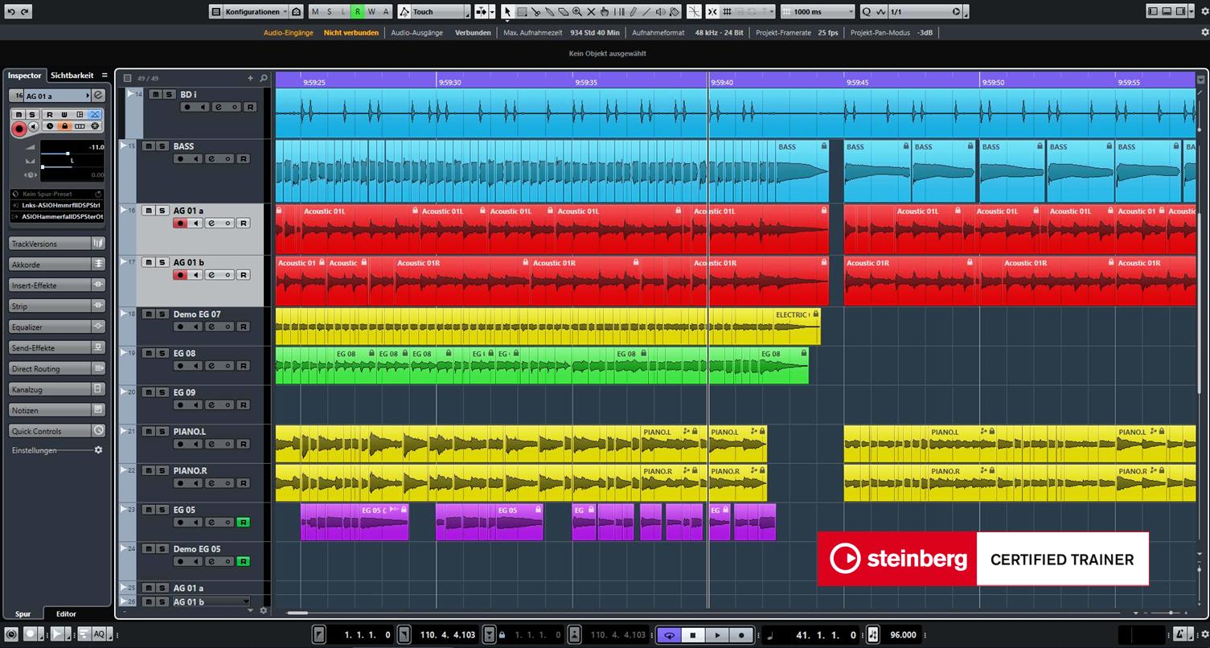Click the snap to zero crossing icon
Image resolution: width=1210 pixels, height=648 pixels.
point(694,11)
